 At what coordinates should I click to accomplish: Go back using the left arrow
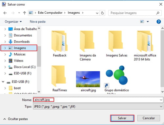[x=5, y=13]
